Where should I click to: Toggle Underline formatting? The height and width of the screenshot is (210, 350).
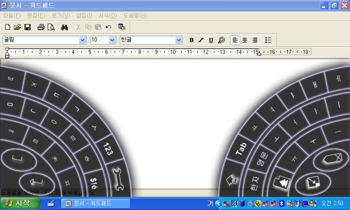click(211, 40)
